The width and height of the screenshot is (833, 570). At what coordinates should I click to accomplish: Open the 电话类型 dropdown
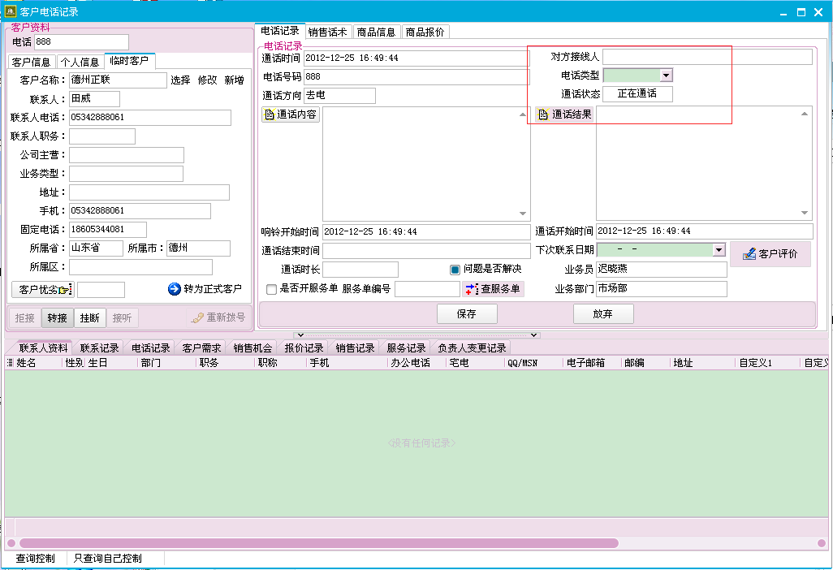tap(667, 76)
